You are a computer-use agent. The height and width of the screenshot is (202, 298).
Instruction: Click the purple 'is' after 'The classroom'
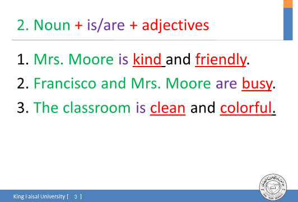pos(141,107)
